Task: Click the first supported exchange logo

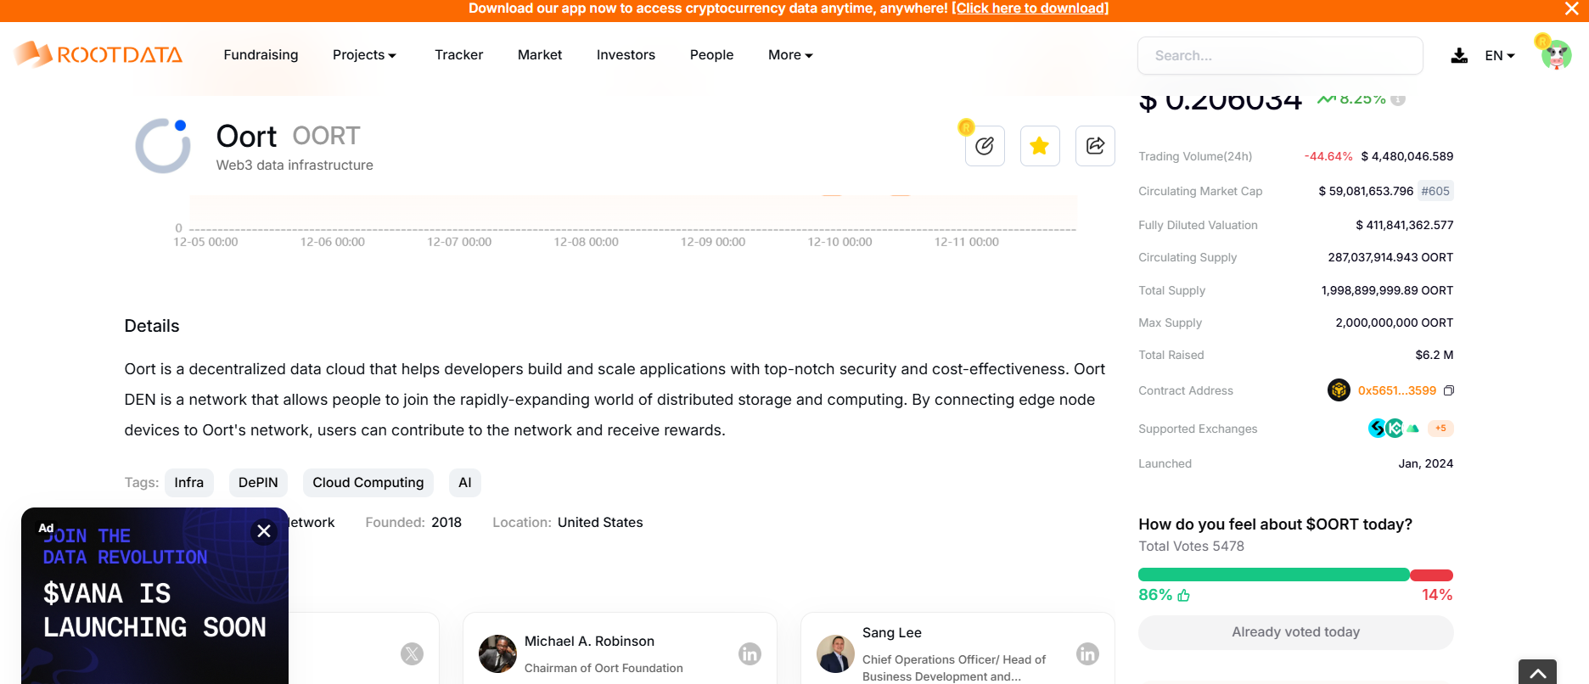Action: 1376,429
